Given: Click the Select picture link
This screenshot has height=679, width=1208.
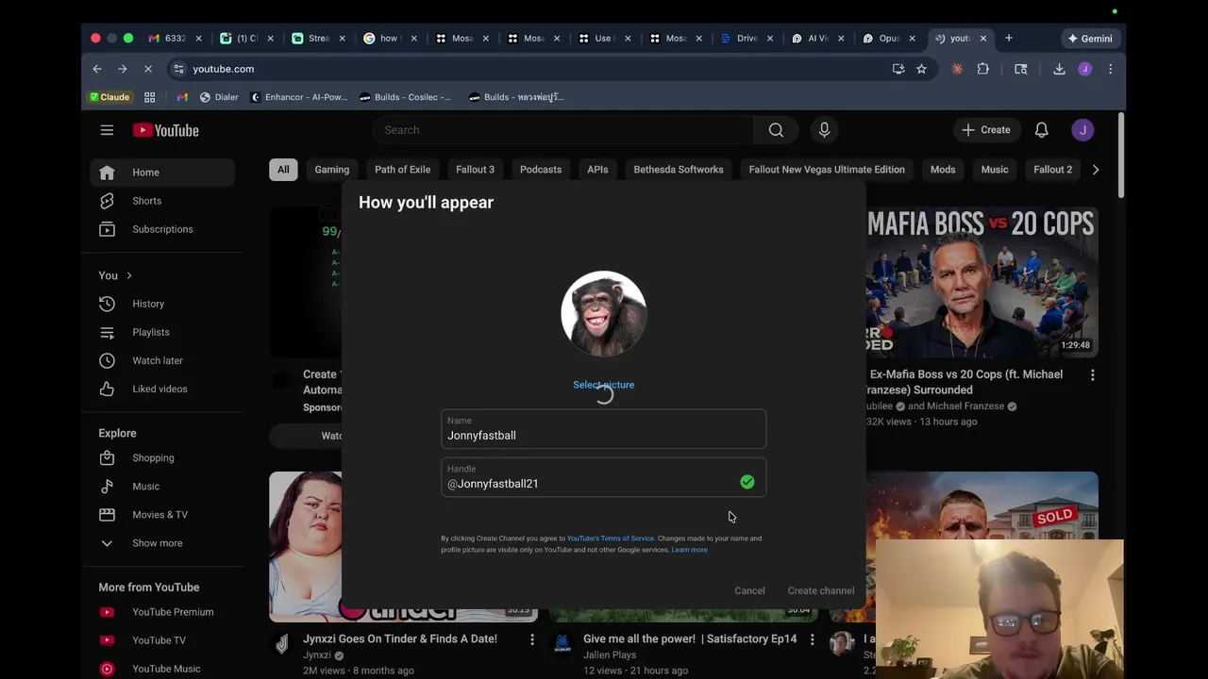Looking at the screenshot, I should coord(603,385).
